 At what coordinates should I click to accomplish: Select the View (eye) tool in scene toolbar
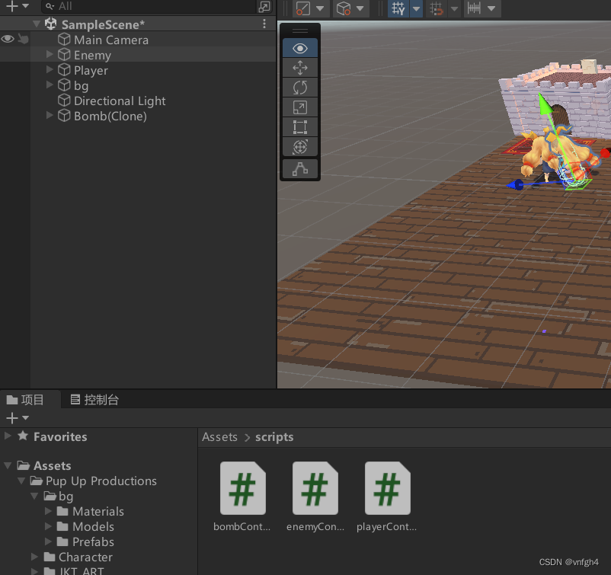tap(299, 48)
